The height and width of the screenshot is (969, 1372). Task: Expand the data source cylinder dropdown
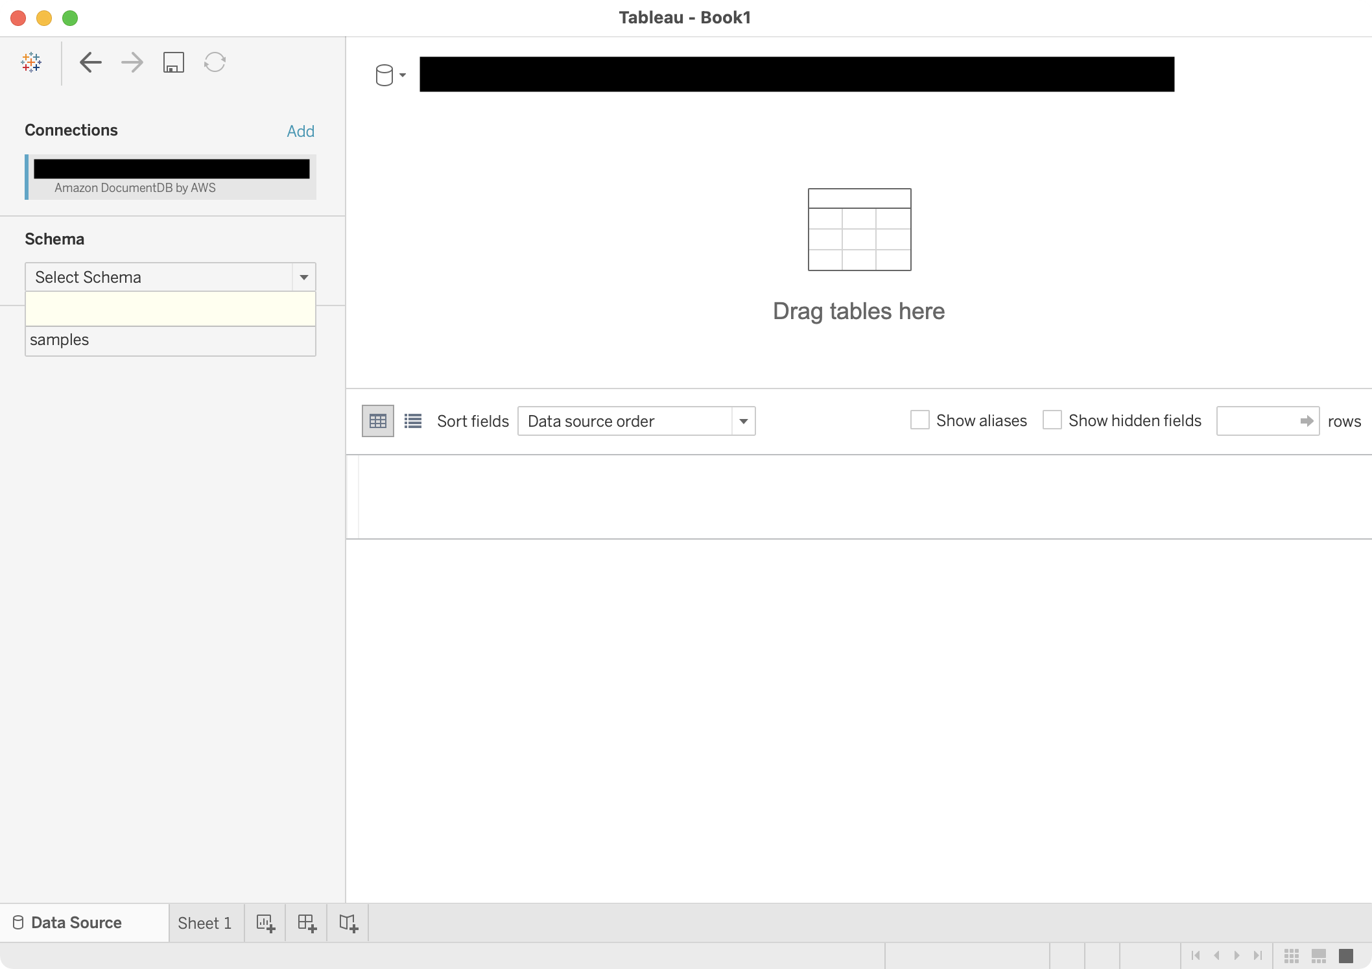[x=390, y=75]
